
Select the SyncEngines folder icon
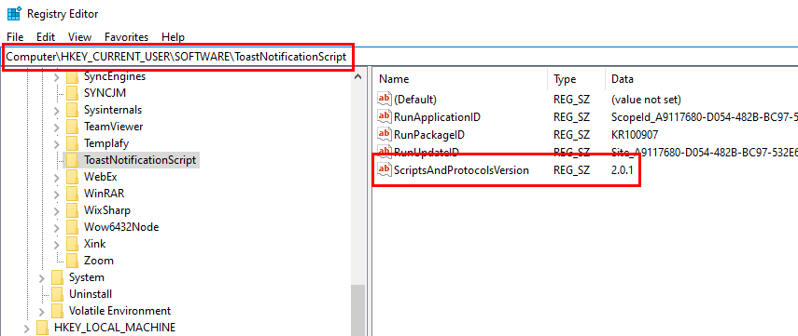[72, 76]
